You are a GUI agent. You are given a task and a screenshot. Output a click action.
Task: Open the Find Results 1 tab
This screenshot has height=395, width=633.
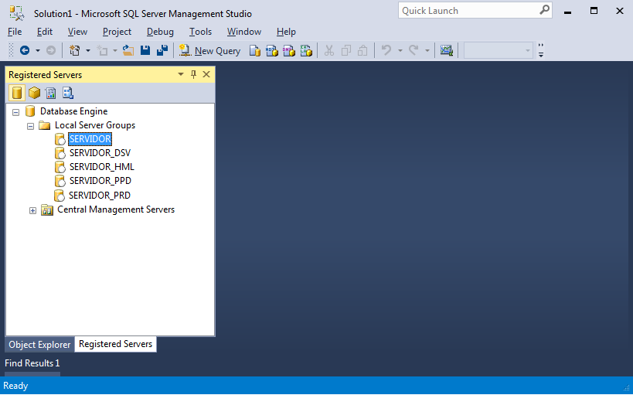(32, 363)
